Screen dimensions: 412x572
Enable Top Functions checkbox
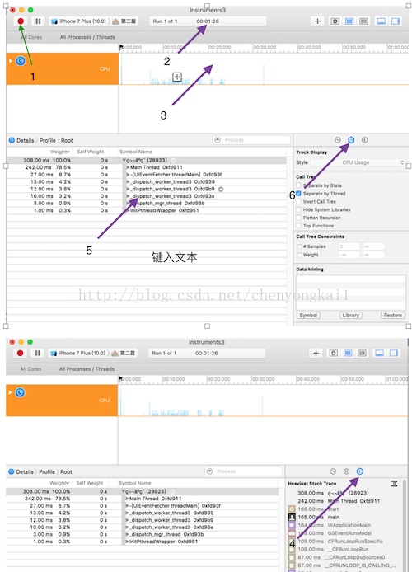click(298, 226)
